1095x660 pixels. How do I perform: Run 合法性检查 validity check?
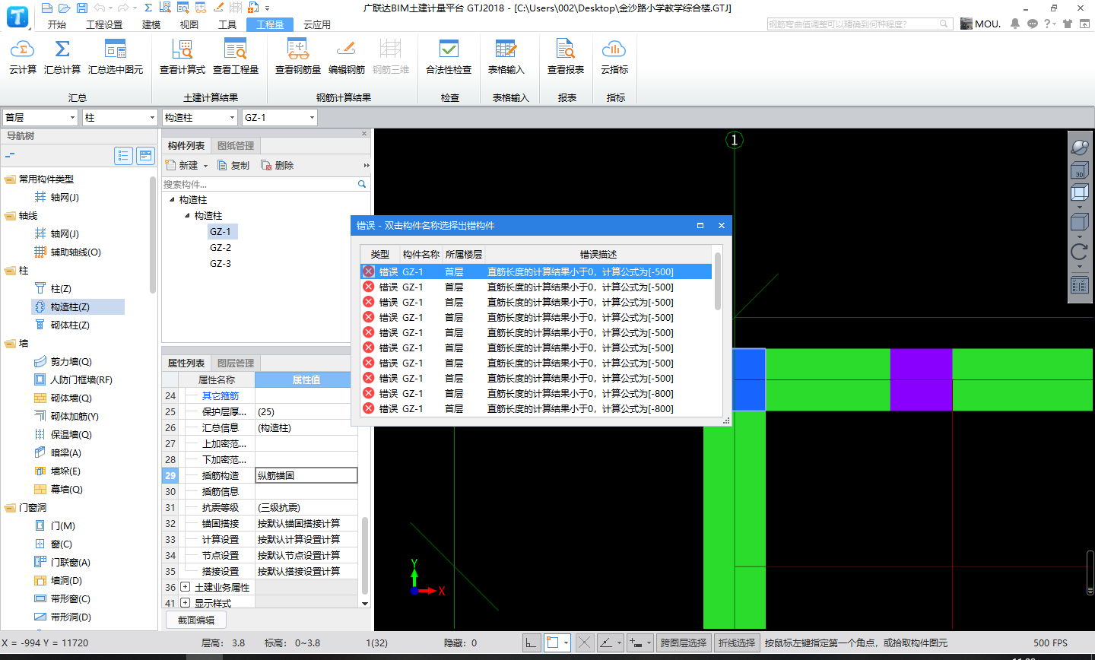tap(449, 57)
